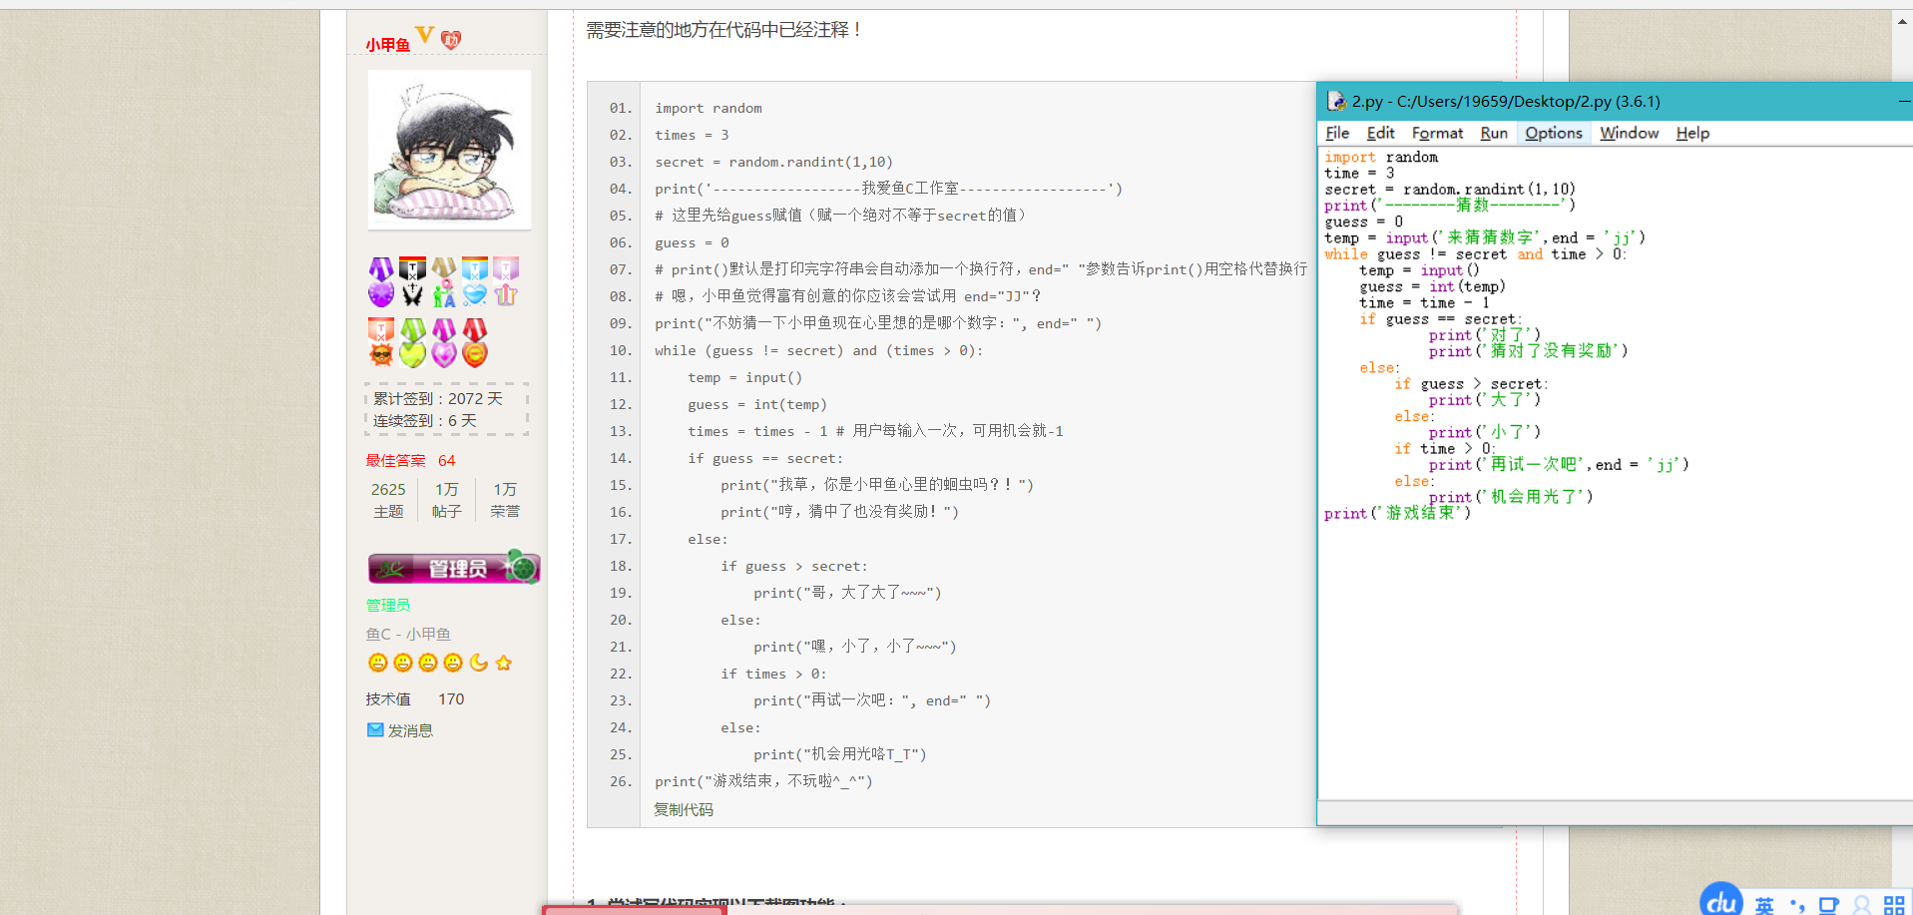This screenshot has width=1913, height=915.
Task: Open the File menu in IDLE
Action: tap(1337, 133)
